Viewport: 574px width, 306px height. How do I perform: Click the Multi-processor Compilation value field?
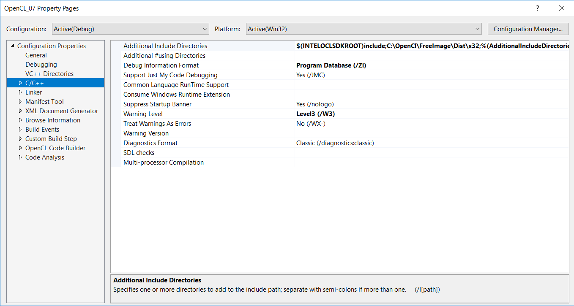tap(432, 162)
